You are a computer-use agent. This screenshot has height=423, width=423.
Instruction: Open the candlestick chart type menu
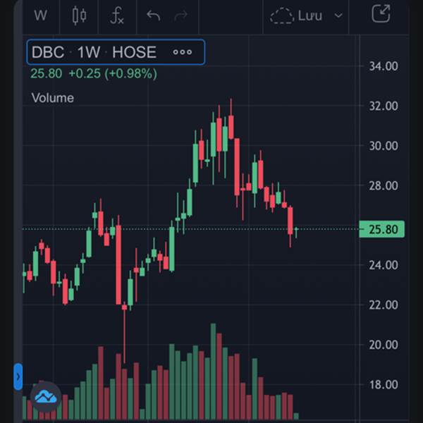click(x=79, y=16)
